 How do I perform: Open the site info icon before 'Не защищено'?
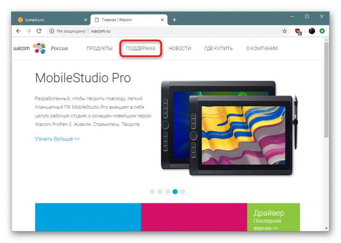click(x=52, y=31)
